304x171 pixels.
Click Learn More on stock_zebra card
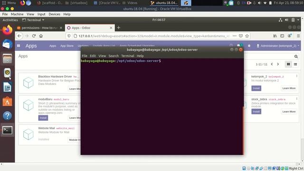289,112
